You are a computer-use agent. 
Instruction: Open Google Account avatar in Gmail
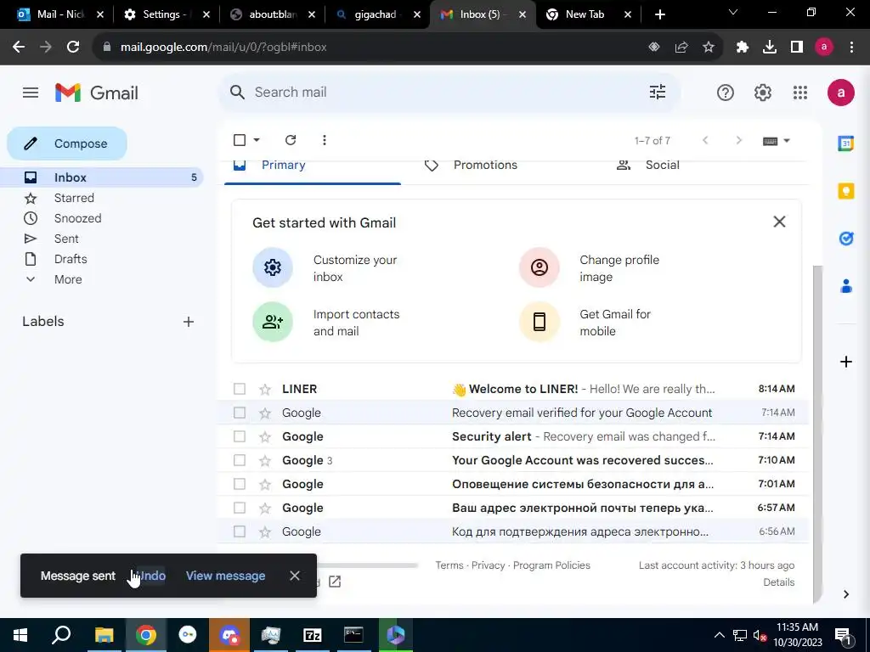coord(840,93)
